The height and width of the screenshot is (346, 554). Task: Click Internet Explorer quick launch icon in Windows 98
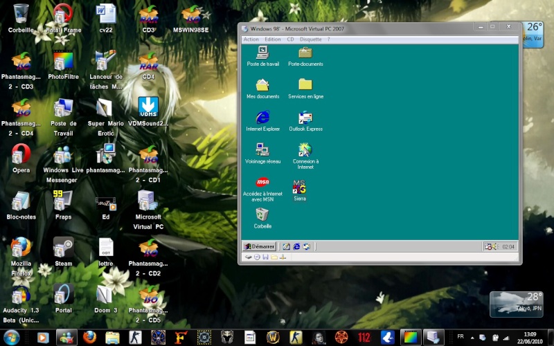click(x=296, y=246)
